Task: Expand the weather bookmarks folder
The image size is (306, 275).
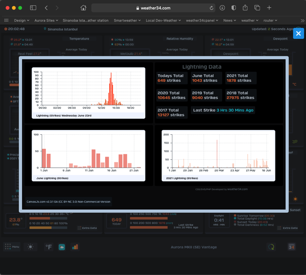Action: coord(250,21)
